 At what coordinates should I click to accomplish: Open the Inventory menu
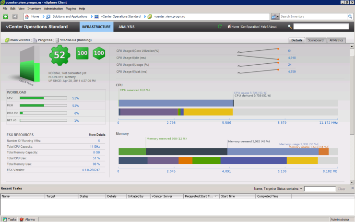coord(34,9)
